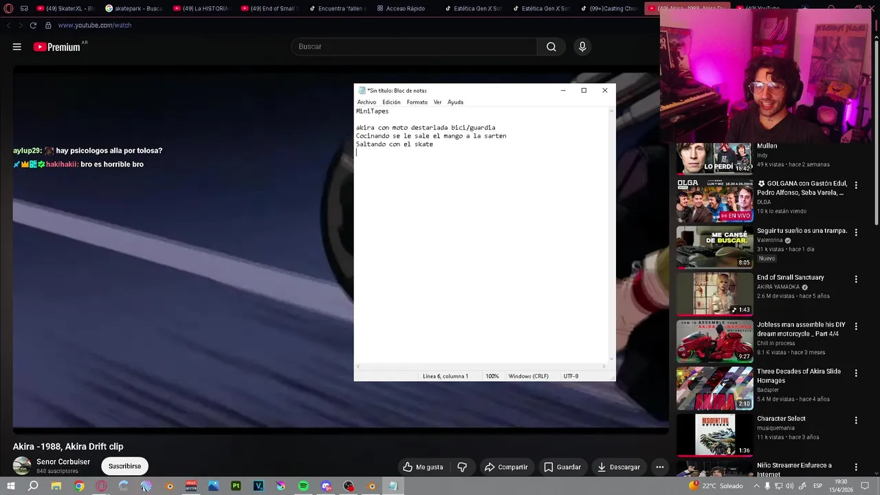Open more options for Character Select video
This screenshot has width=880, height=495.
pos(856,420)
